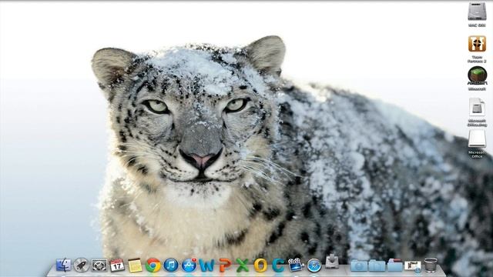Open Finder from the dock
Viewport: 493px width, 277px height.
pyautogui.click(x=63, y=265)
